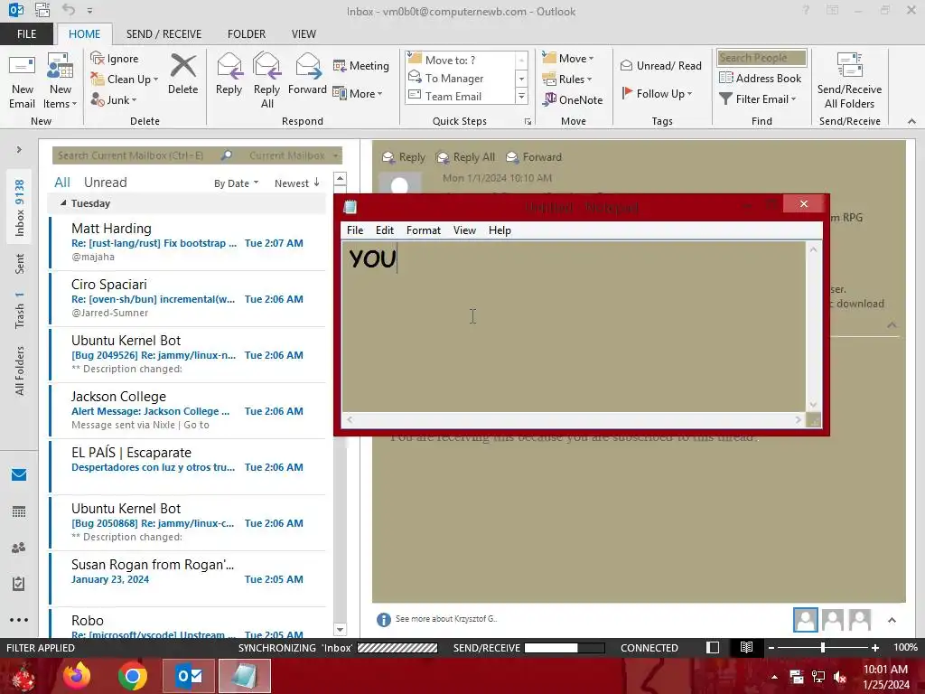Open the New Items menu
The height and width of the screenshot is (694, 925).
(x=61, y=81)
